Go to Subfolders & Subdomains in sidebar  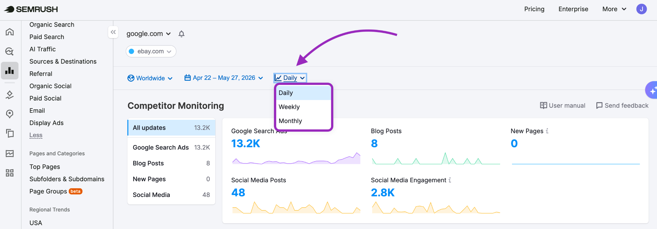click(67, 179)
